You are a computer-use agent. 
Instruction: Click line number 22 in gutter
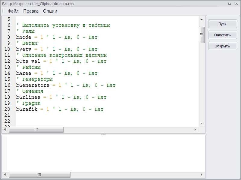coord(7,121)
